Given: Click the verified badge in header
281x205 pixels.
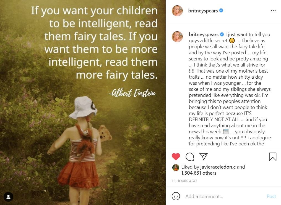Looking at the screenshot, I should click(x=221, y=10).
